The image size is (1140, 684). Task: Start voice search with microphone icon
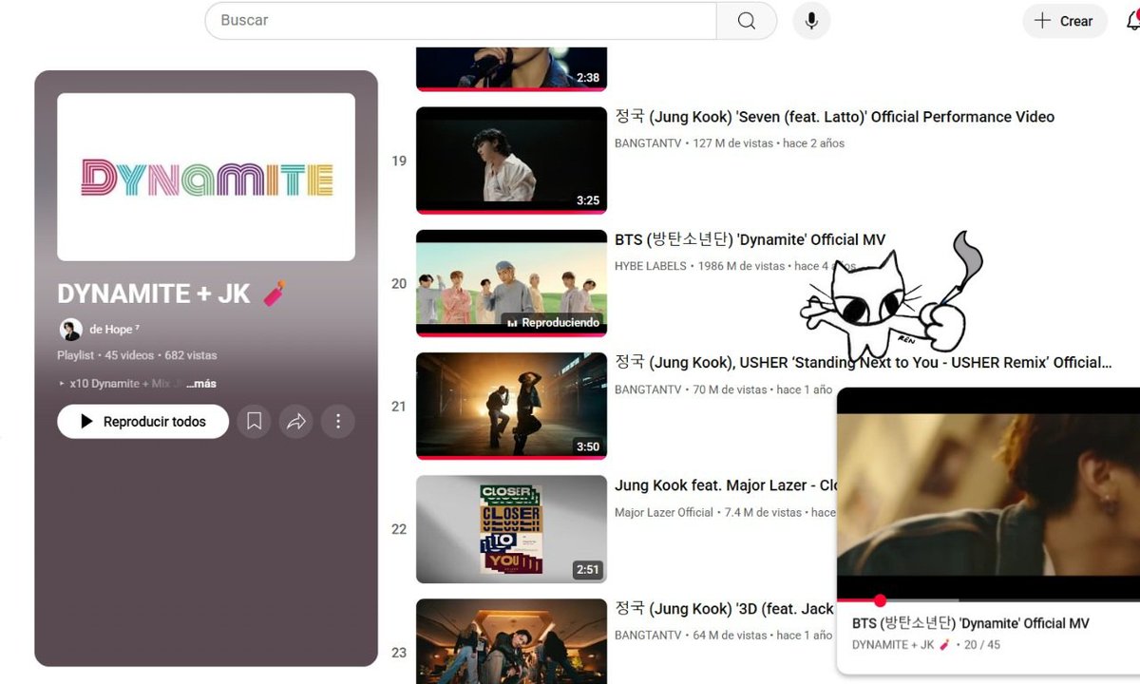811,21
